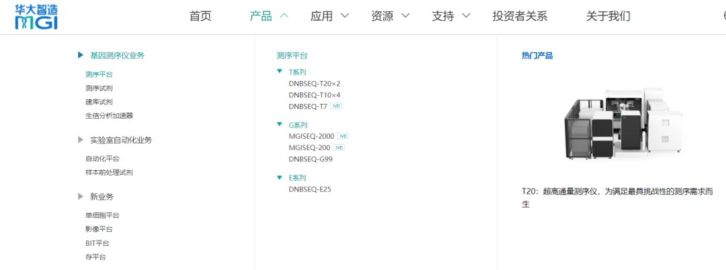Open MGISEQ-200 product

point(309,147)
